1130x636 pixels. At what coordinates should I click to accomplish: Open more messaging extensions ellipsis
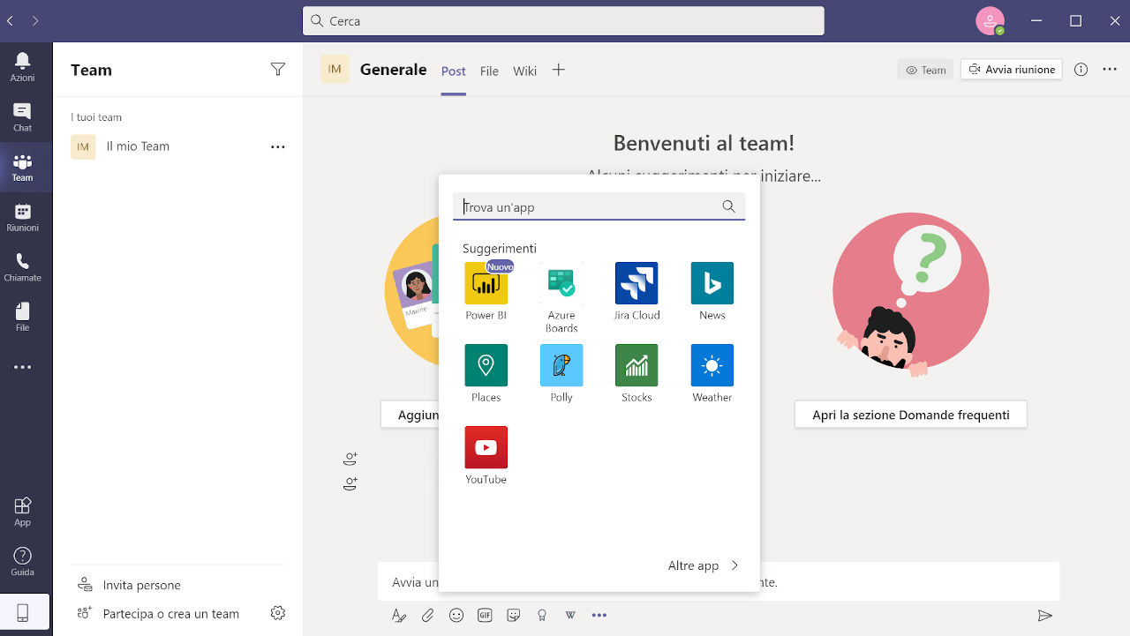coord(599,616)
